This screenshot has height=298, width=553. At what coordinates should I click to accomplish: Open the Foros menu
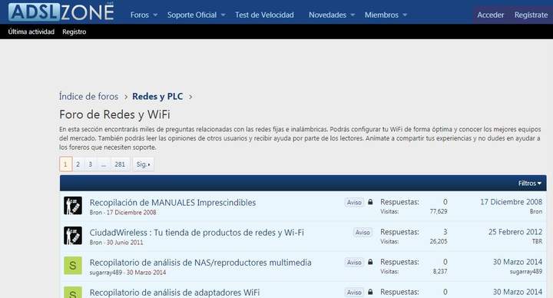coord(140,15)
